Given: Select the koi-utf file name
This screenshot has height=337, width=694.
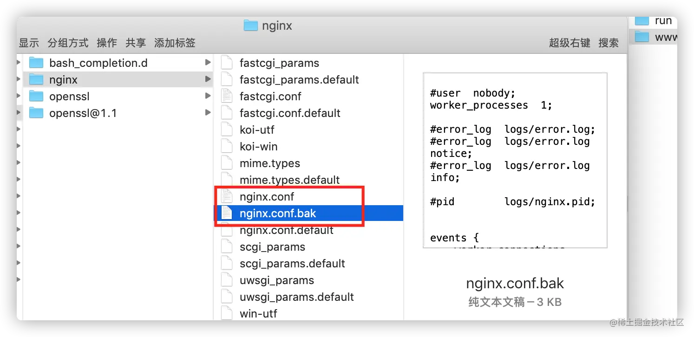Looking at the screenshot, I should (257, 130).
